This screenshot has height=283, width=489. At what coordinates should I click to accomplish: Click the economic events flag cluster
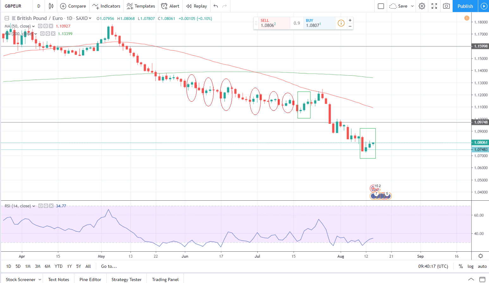click(x=380, y=192)
